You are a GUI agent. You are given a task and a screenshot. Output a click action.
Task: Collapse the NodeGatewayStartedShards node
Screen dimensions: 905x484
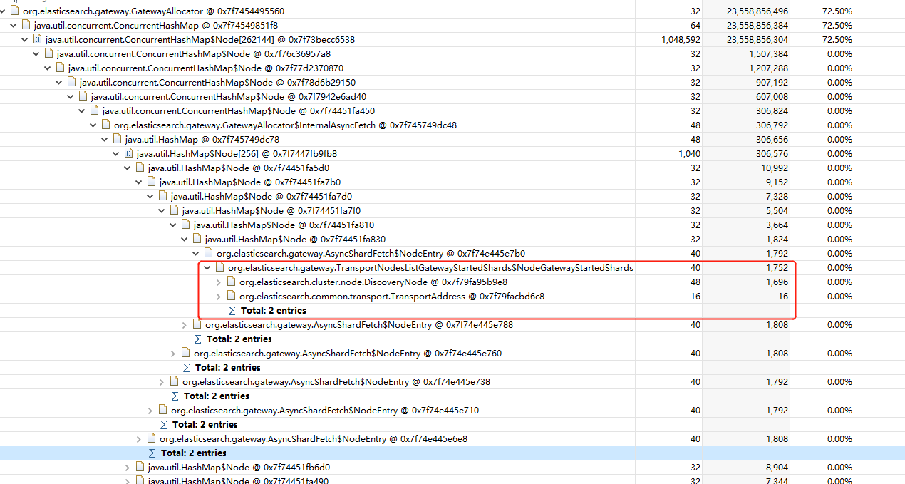click(207, 268)
